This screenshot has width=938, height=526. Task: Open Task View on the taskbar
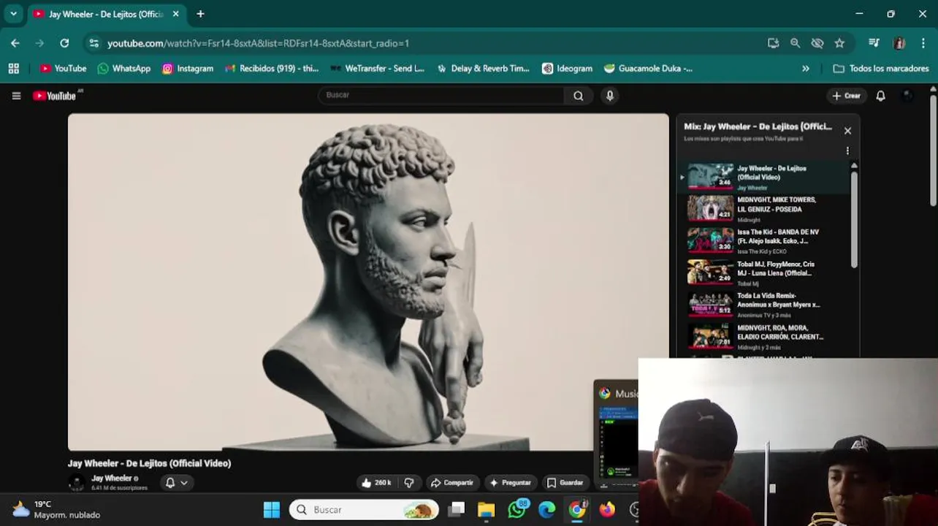pos(457,509)
